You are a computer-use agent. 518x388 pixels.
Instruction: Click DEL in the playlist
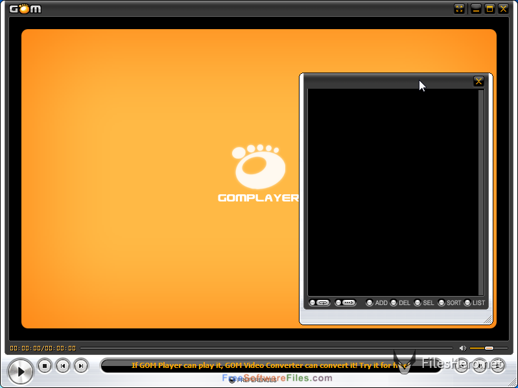(400, 303)
